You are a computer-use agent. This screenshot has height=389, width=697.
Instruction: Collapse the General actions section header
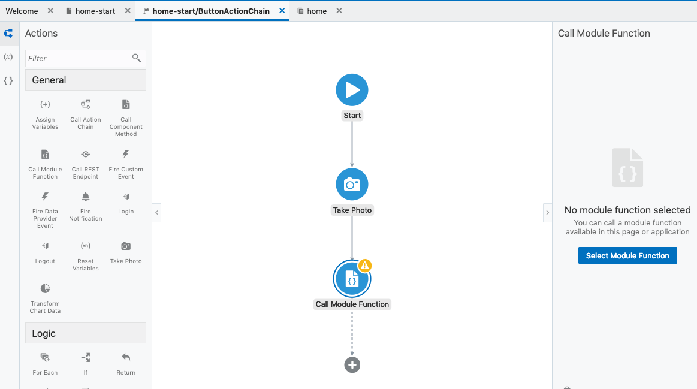[86, 80]
